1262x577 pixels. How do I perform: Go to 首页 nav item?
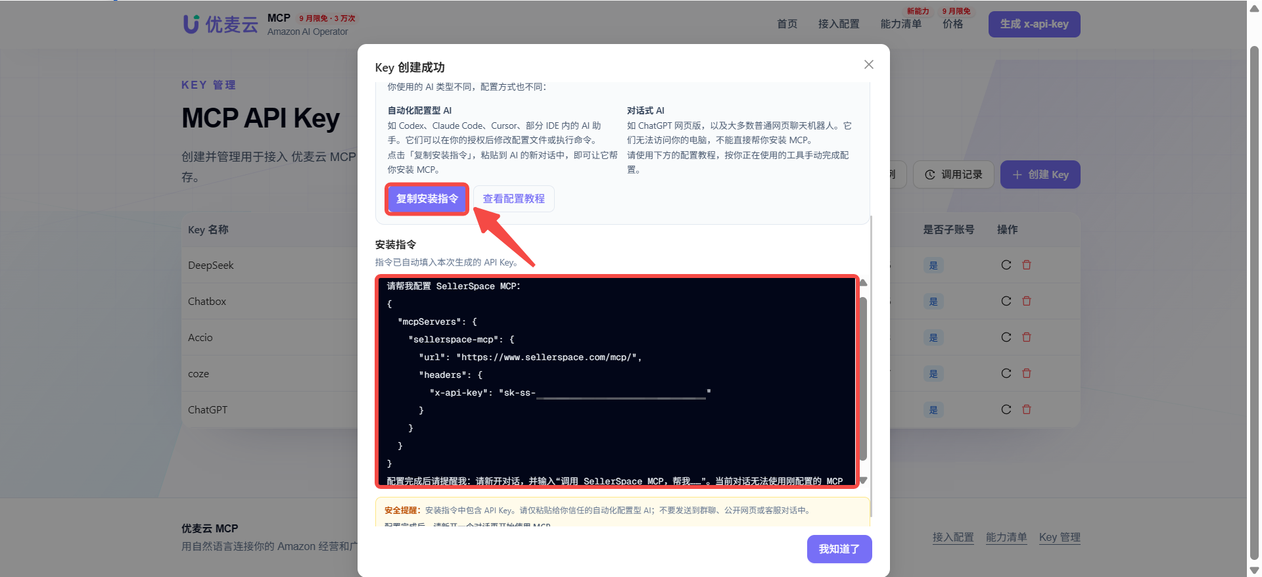(x=787, y=24)
